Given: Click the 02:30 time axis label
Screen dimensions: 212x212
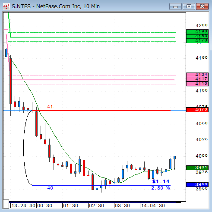Looking at the screenshot, I should tap(97, 206).
